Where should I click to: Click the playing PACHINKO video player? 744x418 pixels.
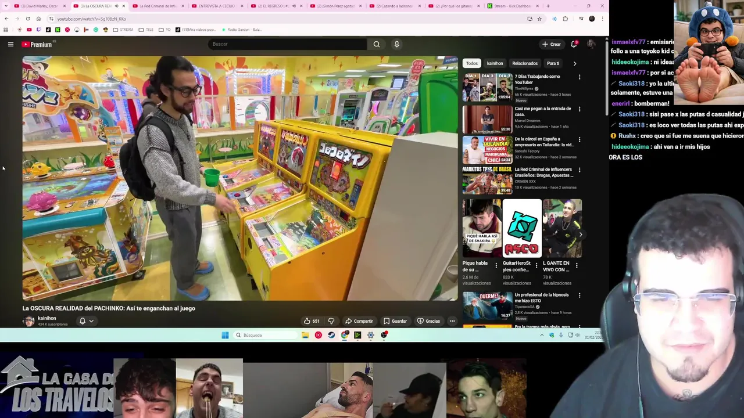point(240,178)
